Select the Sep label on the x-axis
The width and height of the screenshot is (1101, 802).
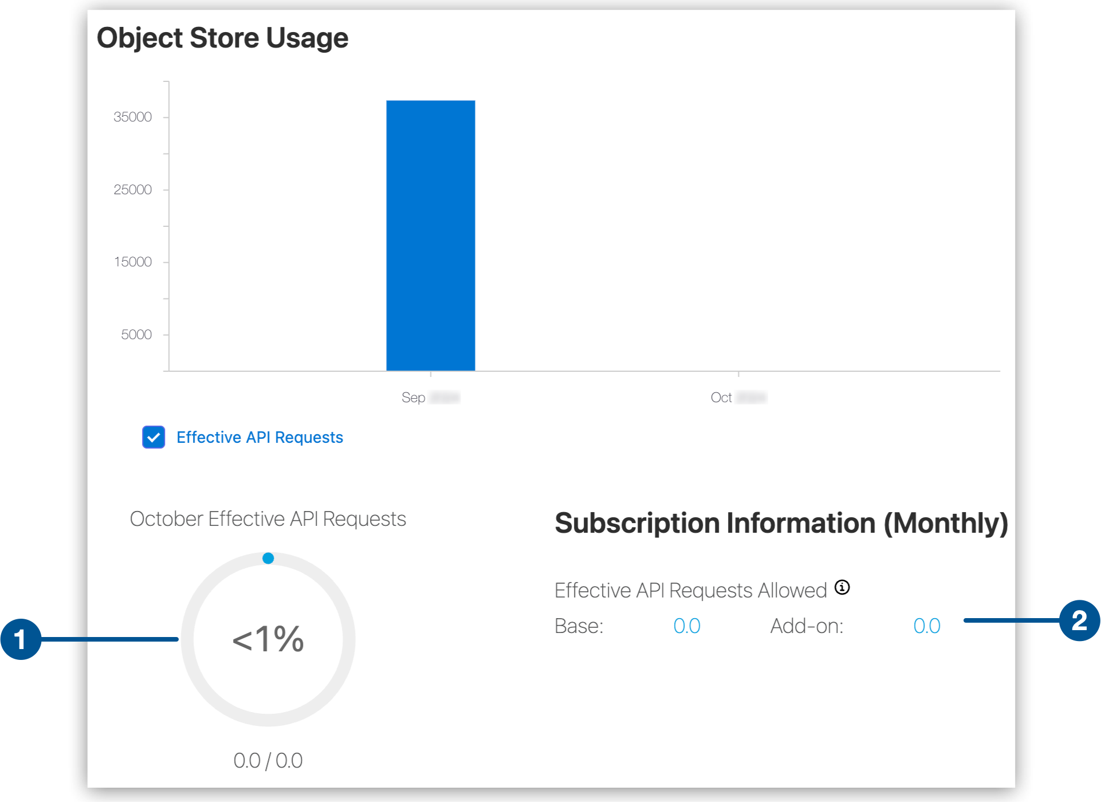click(x=430, y=396)
